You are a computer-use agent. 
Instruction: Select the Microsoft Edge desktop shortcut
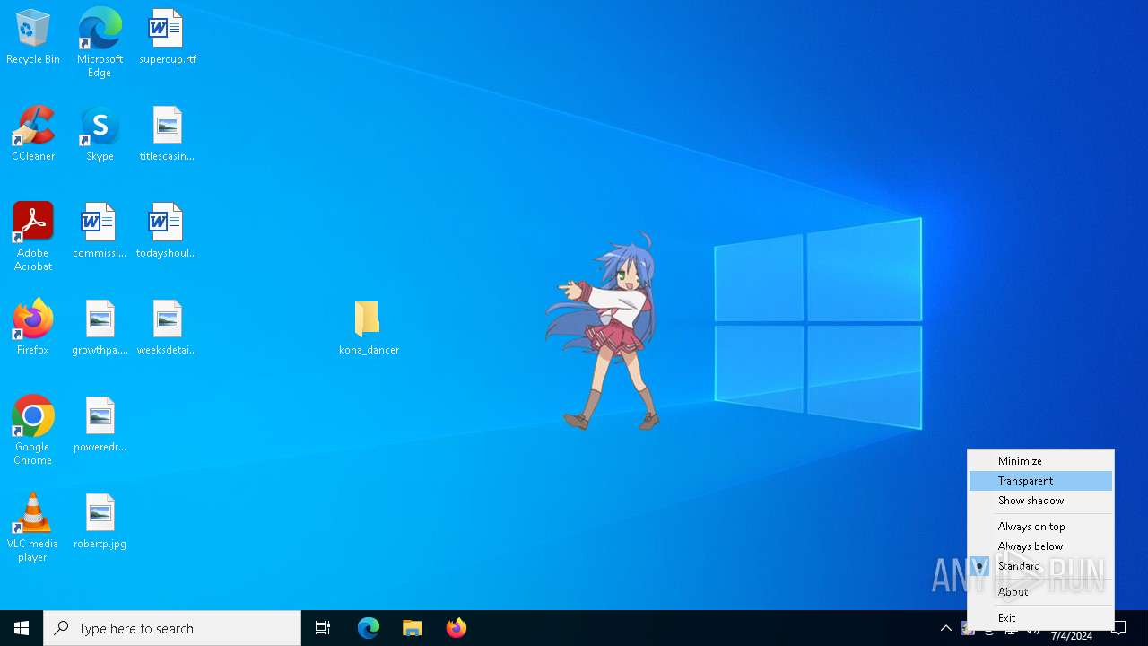click(100, 42)
